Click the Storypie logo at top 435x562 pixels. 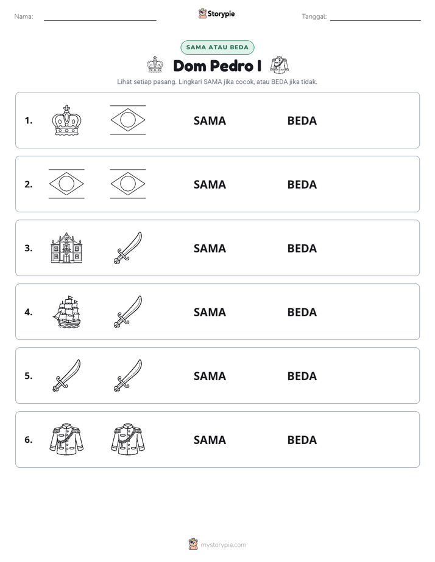[x=216, y=13]
